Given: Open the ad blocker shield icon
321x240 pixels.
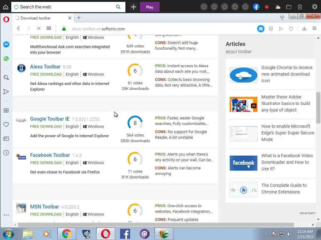Looking at the screenshot, I should click(271, 29).
